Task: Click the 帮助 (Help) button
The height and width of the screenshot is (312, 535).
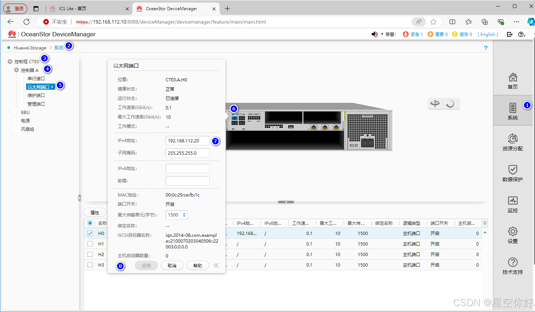Action: (x=198, y=266)
